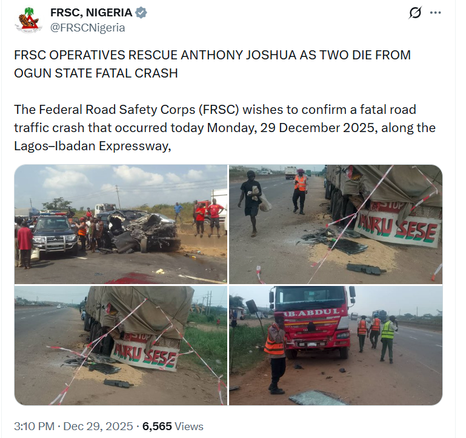The height and width of the screenshot is (438, 466).
Task: Click the FRSC, NIGERIA display name
Action: (92, 13)
